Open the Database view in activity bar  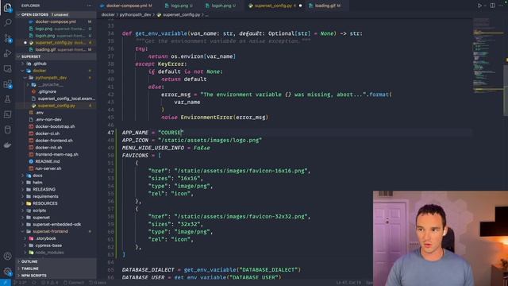pos(7,129)
